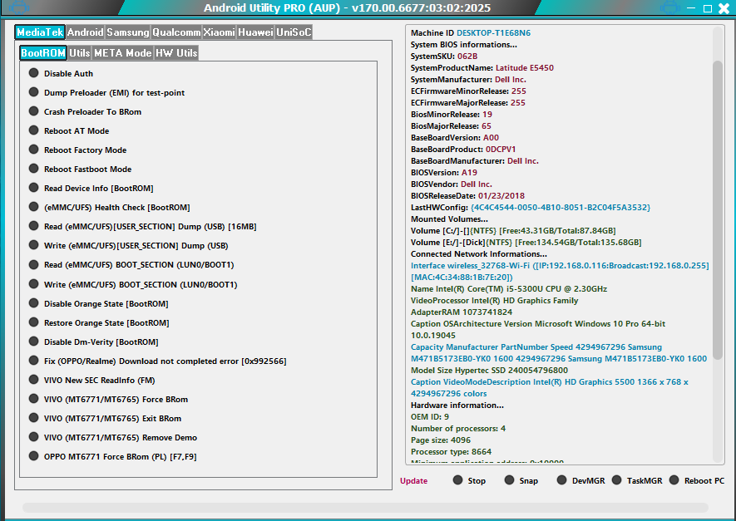Select the Reboot Factory Mode option
Image resolution: width=736 pixels, height=521 pixels.
pyautogui.click(x=33, y=150)
